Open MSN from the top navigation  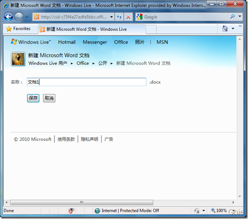tap(162, 42)
